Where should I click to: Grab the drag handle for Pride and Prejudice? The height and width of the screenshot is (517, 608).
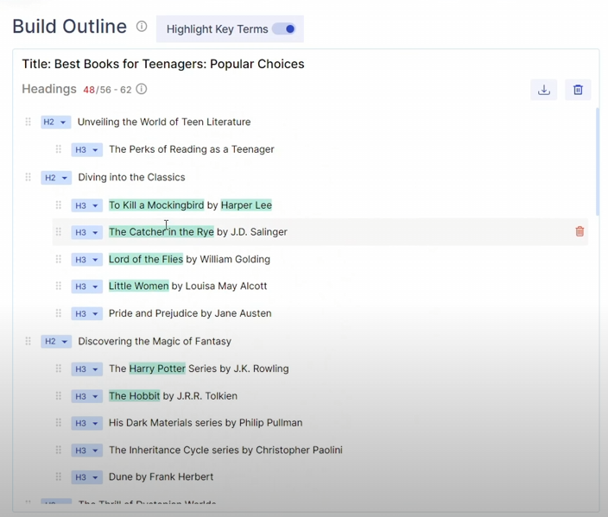pos(58,313)
